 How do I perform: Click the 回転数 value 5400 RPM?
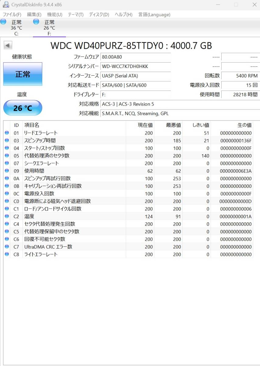pos(240,76)
